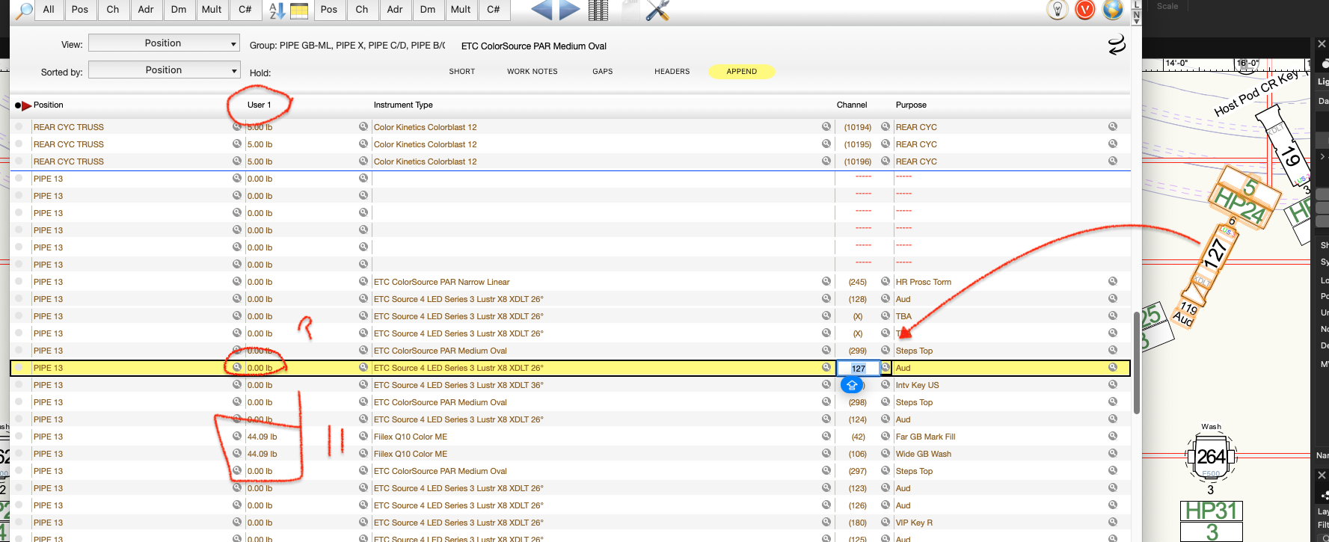Click the magnifying glass find icon
This screenshot has height=542, width=1329.
[25, 10]
